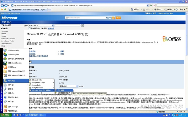
Task: Click the bing Microsoft.com search box
Action: pyautogui.click(x=85, y=18)
